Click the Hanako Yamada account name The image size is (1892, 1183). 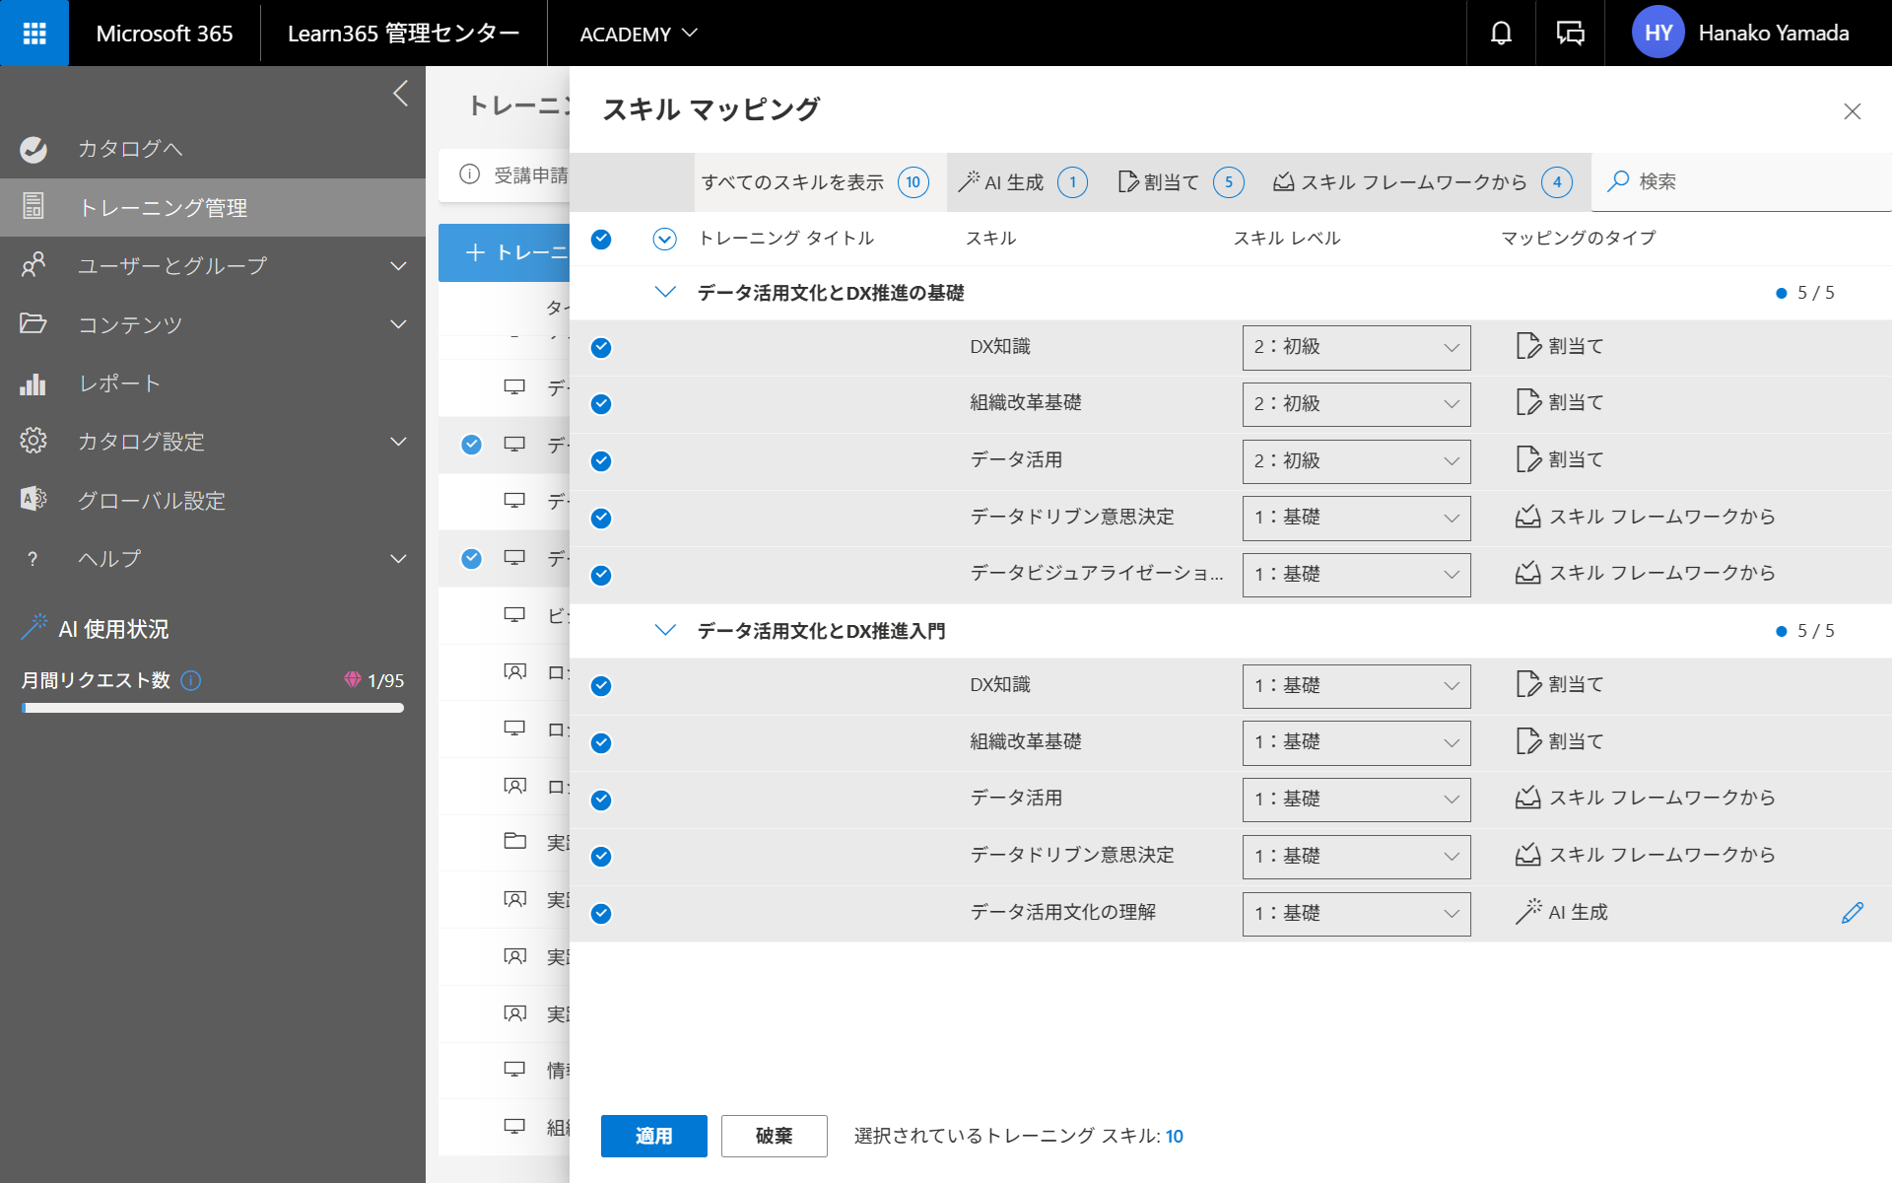(1774, 34)
